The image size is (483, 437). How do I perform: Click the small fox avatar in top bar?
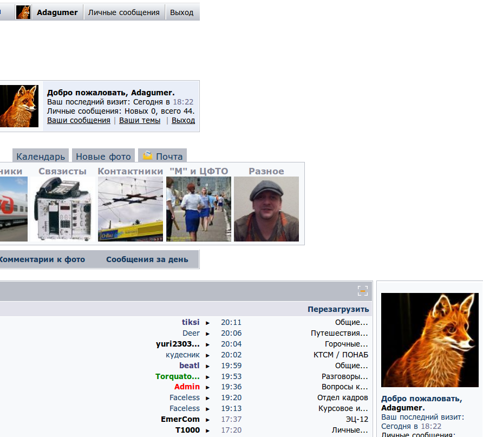23,12
